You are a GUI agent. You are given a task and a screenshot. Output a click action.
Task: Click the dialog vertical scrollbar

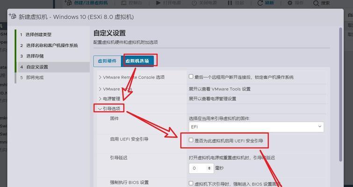point(340,94)
